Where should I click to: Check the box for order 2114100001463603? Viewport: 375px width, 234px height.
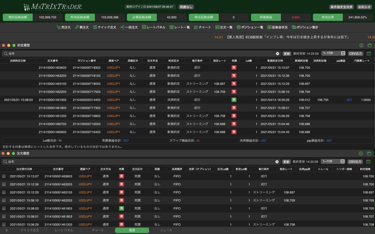point(4,176)
